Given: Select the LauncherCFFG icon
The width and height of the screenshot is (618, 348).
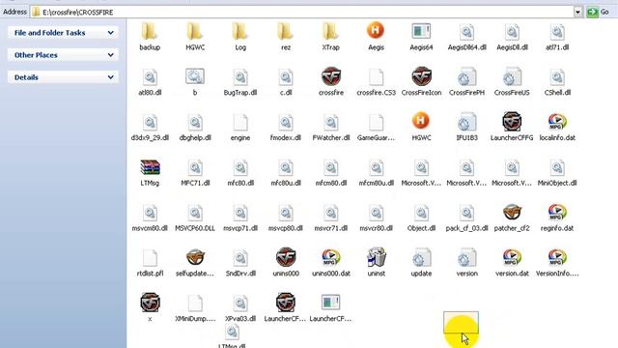Looking at the screenshot, I should 512,122.
